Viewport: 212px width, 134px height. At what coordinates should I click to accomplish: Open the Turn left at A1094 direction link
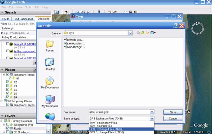click(25, 44)
